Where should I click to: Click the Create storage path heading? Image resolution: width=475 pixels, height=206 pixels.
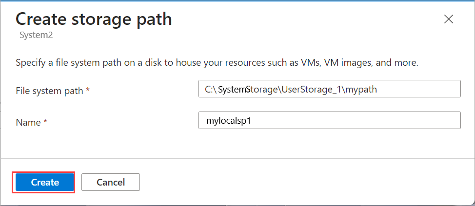(x=94, y=19)
